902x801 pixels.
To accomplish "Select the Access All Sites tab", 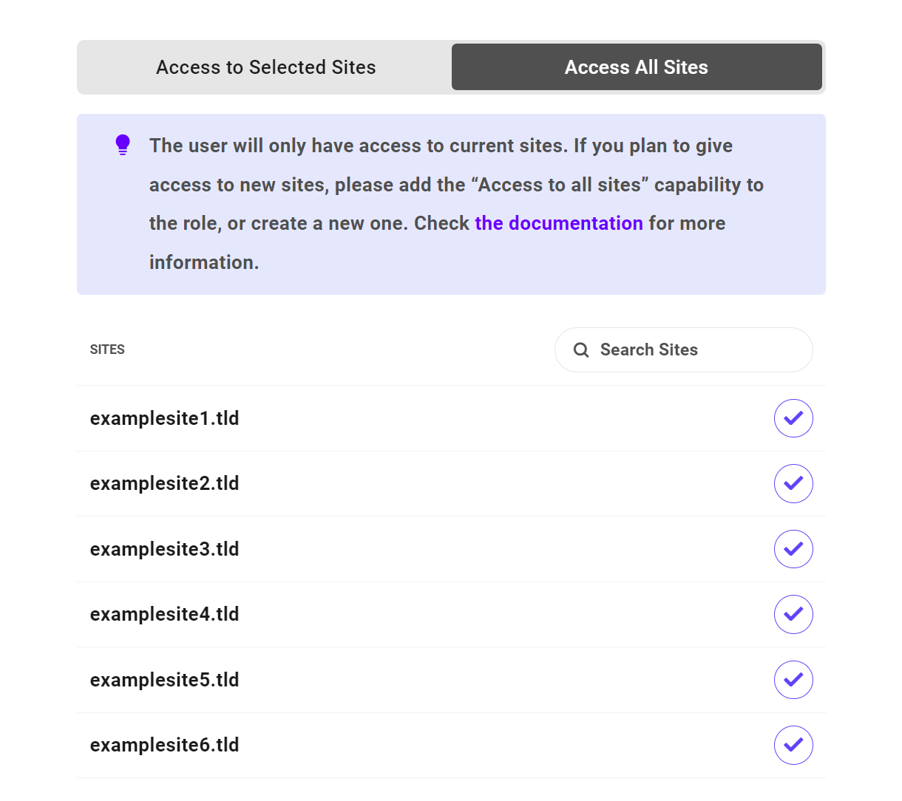I will pos(637,67).
